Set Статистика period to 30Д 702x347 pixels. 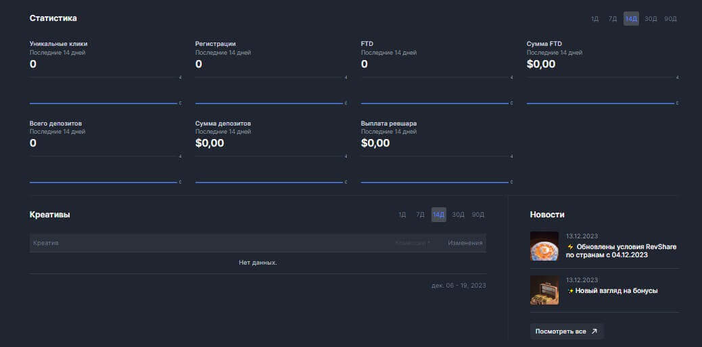click(651, 19)
